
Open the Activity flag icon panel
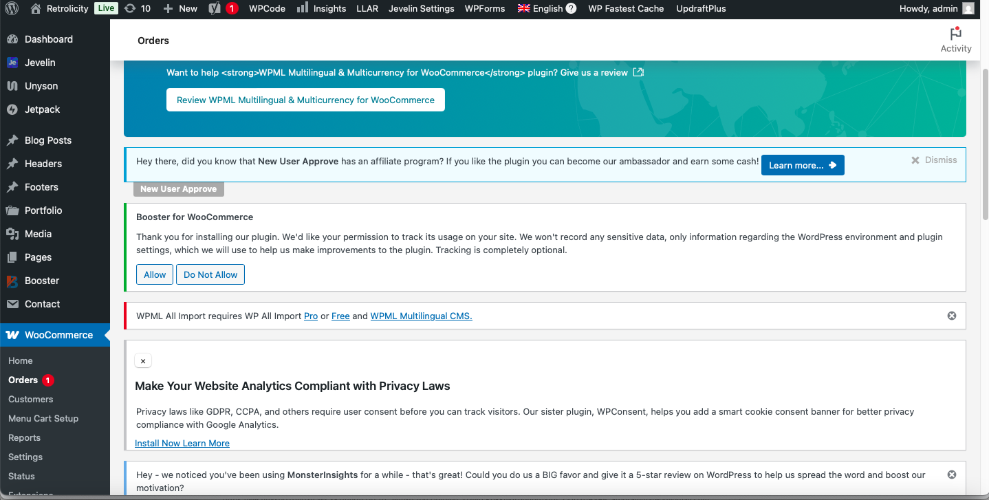tap(955, 34)
